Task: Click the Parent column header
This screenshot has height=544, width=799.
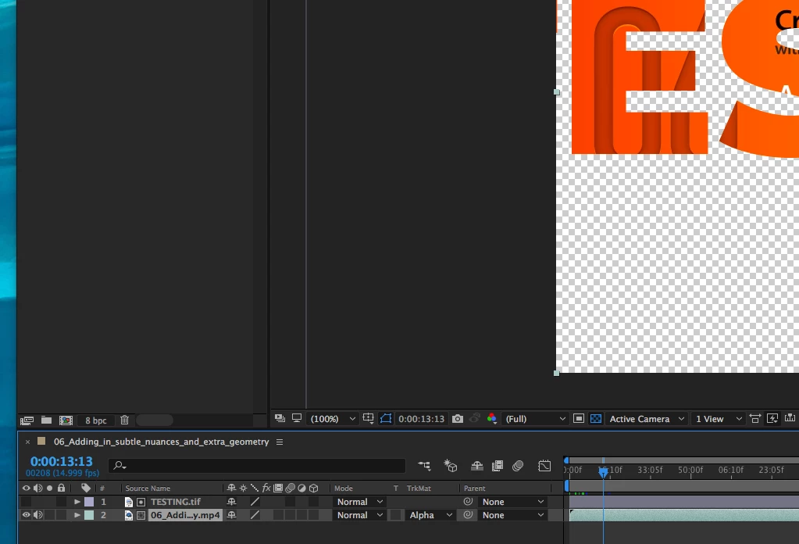Action: pos(474,489)
